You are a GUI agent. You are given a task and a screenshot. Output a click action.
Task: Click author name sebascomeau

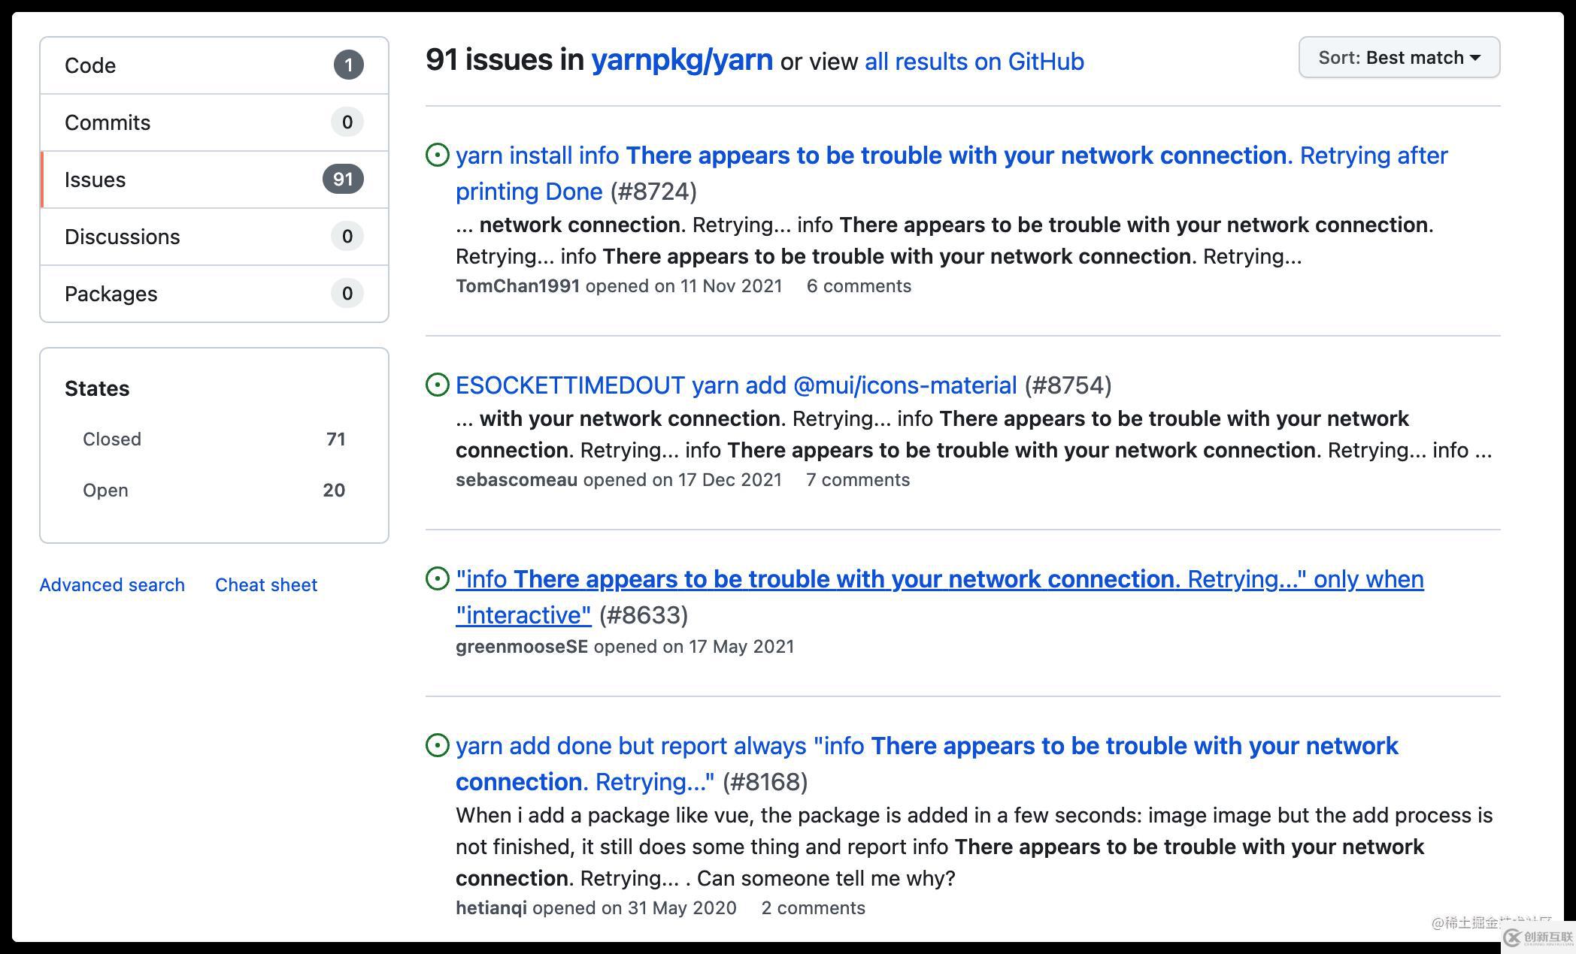point(517,479)
